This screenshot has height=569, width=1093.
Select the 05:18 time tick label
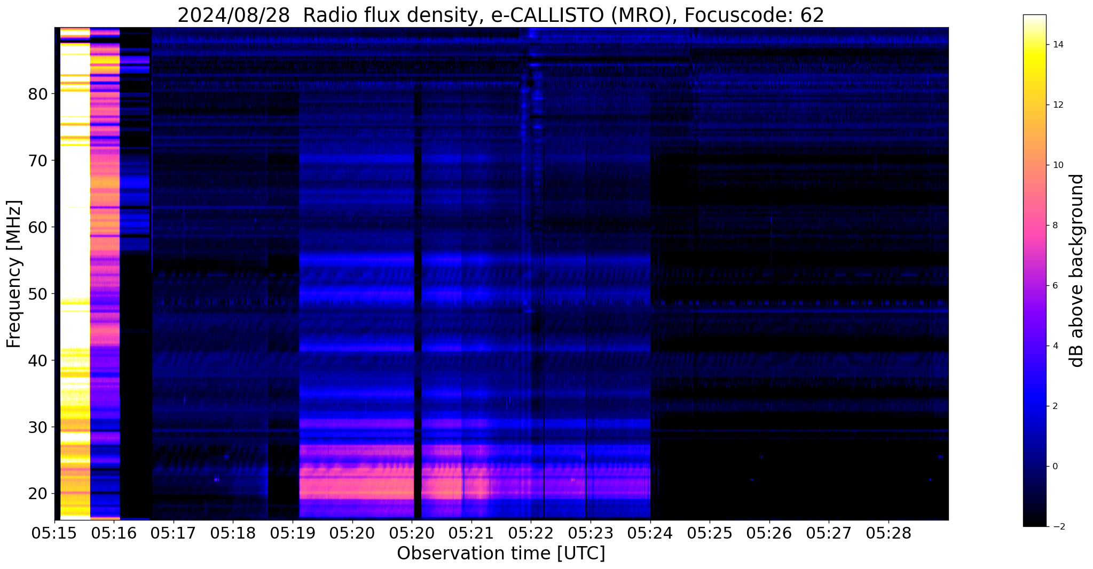[233, 533]
